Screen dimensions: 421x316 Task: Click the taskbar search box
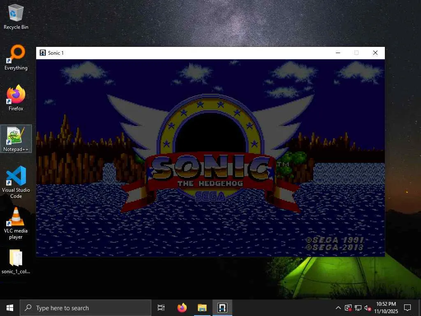(x=86, y=308)
